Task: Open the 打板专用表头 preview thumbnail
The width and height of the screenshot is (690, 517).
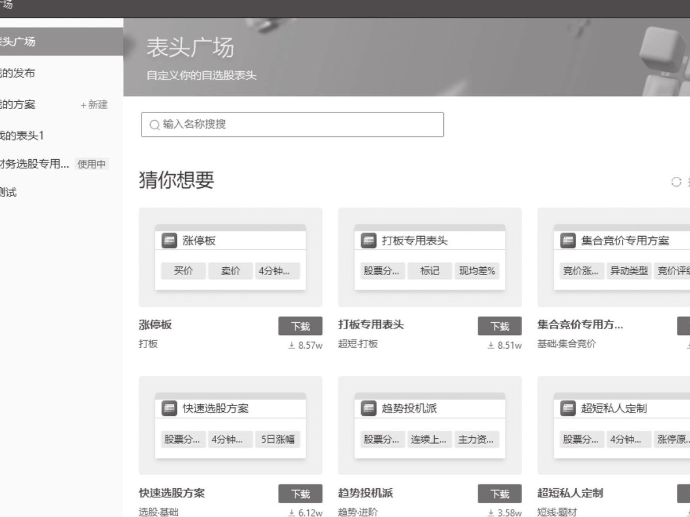Action: [430, 257]
